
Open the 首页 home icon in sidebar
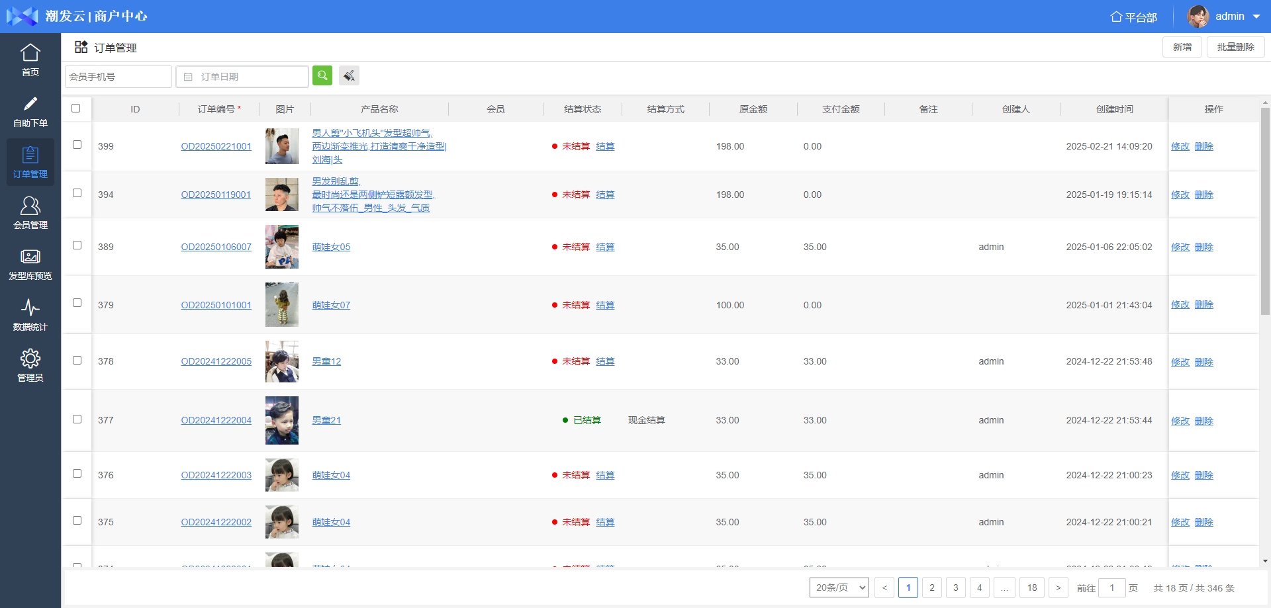click(30, 53)
